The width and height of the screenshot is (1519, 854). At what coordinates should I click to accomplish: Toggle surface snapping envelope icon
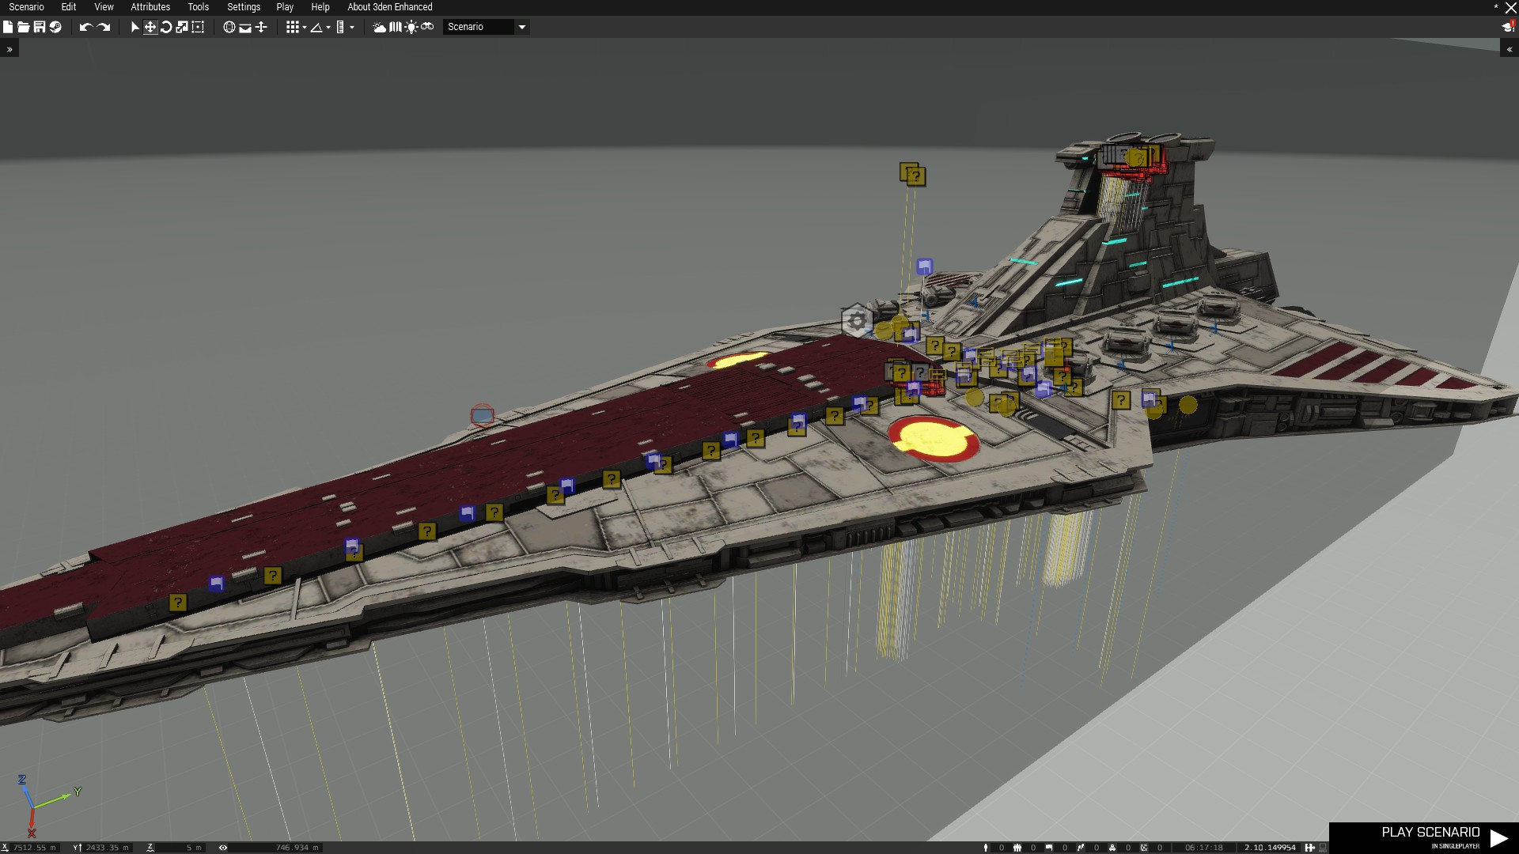245,27
